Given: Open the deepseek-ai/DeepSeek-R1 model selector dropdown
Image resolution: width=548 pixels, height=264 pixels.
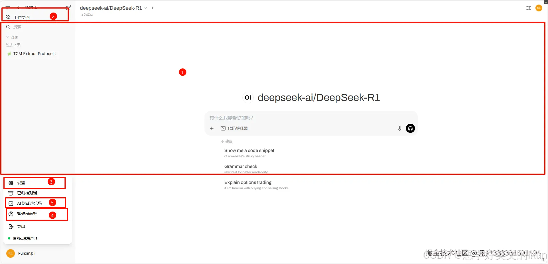Looking at the screenshot, I should 114,8.
